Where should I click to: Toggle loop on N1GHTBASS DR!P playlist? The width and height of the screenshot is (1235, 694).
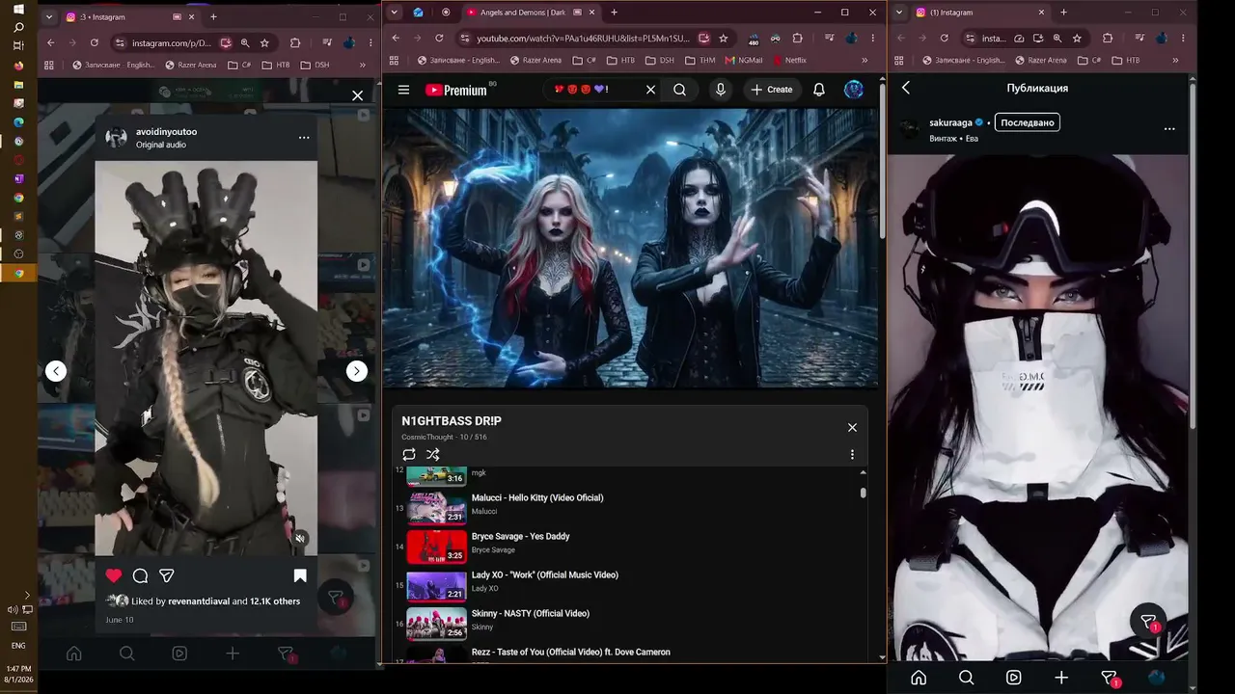(x=409, y=454)
